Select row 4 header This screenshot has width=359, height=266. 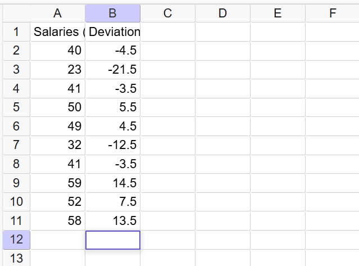16,88
